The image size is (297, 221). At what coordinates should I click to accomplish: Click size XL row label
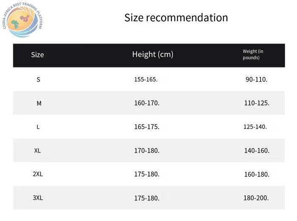pos(37,150)
